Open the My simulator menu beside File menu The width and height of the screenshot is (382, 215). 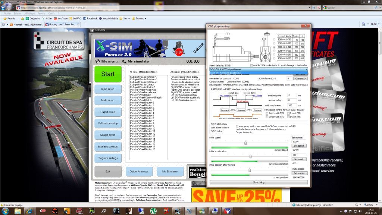136,62
